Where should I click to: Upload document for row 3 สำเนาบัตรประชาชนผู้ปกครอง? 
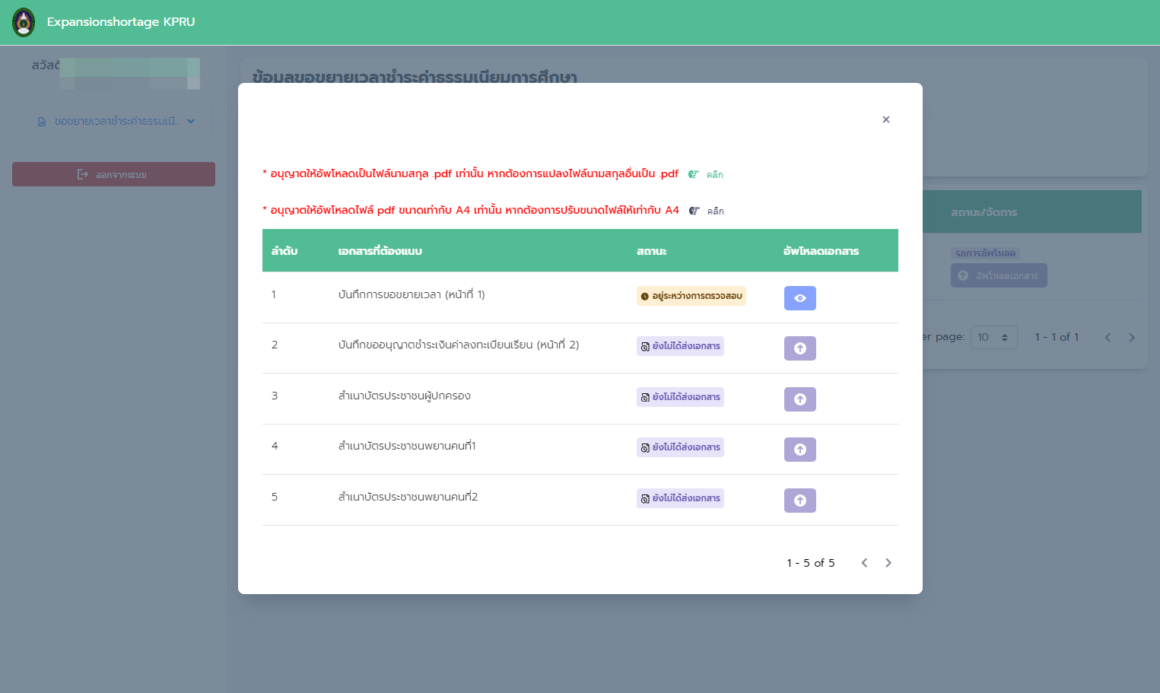[x=799, y=399]
